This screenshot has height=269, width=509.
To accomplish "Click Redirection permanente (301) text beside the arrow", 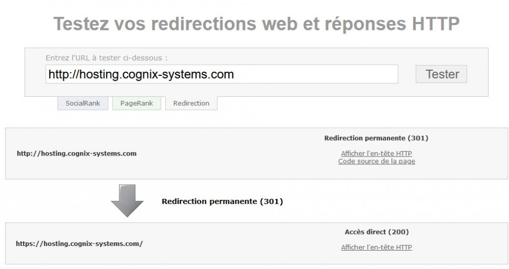I will pos(223,201).
